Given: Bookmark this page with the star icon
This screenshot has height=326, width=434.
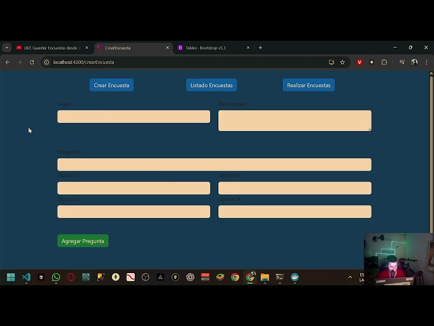Looking at the screenshot, I should pos(342,62).
